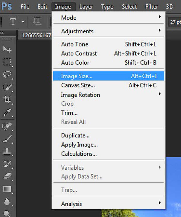Viewport: 181px width, 217px height.
Task: Choose Canvas Size… from Image menu
Action: pyautogui.click(x=108, y=85)
